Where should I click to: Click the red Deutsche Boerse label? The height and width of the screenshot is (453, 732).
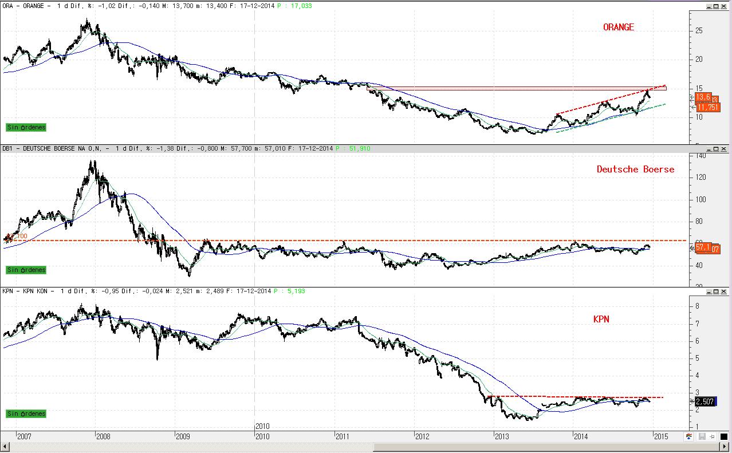(x=635, y=169)
